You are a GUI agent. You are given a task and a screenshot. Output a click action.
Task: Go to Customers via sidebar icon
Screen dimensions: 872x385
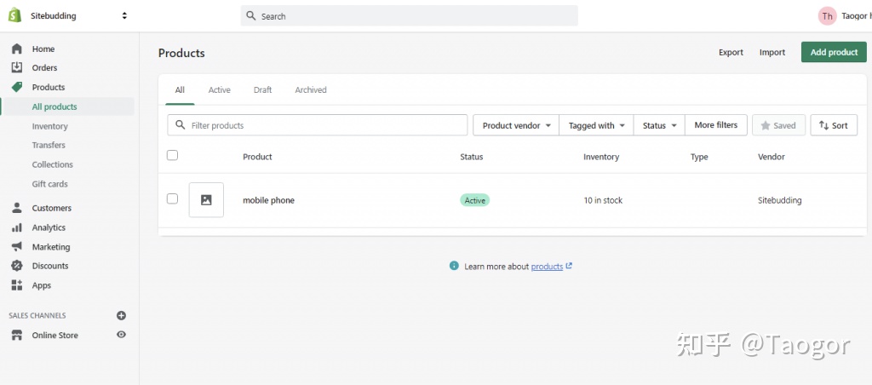pos(17,208)
